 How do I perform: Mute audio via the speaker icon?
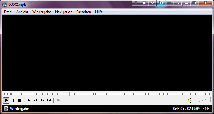(x=189, y=100)
